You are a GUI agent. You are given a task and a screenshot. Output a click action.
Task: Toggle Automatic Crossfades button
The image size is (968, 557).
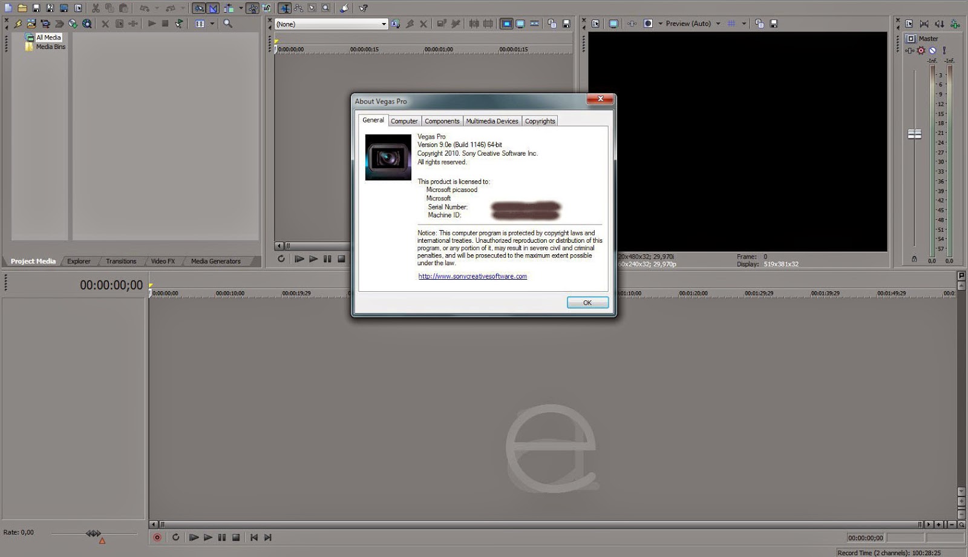click(213, 8)
